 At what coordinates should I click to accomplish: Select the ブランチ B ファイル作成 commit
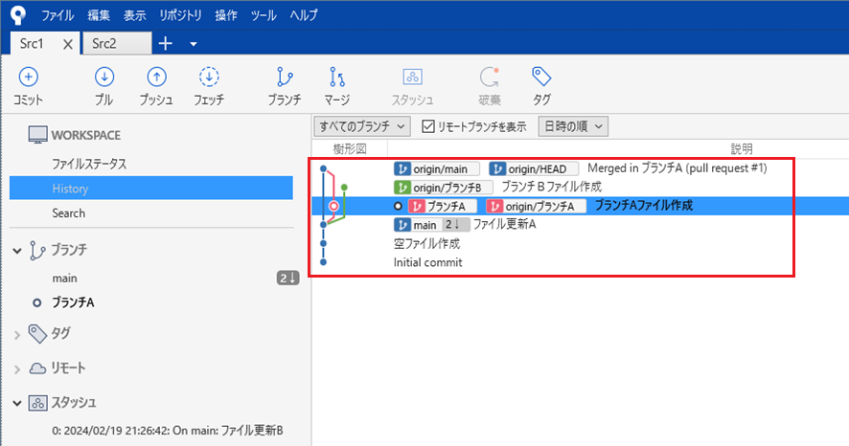(551, 187)
